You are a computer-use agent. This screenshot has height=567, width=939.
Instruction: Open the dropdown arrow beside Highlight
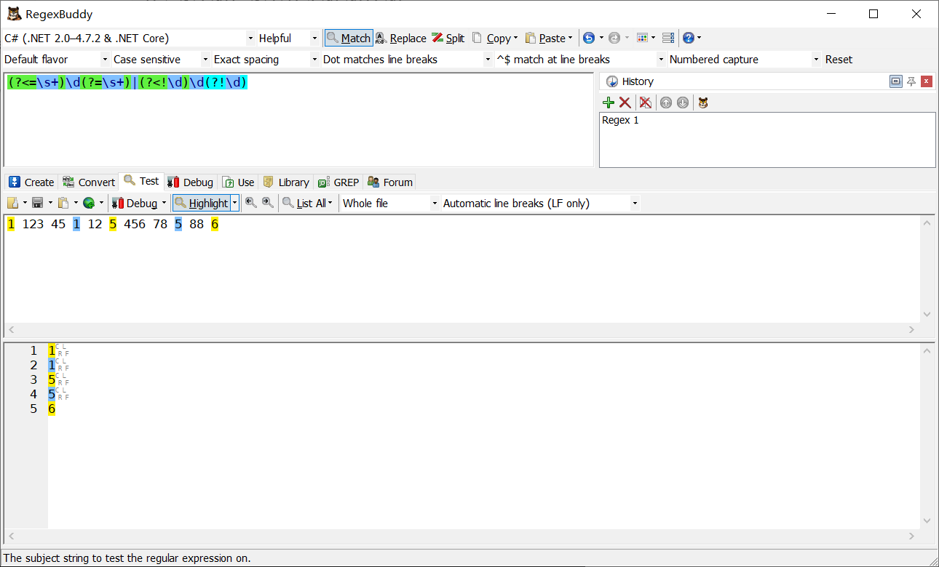coord(235,204)
